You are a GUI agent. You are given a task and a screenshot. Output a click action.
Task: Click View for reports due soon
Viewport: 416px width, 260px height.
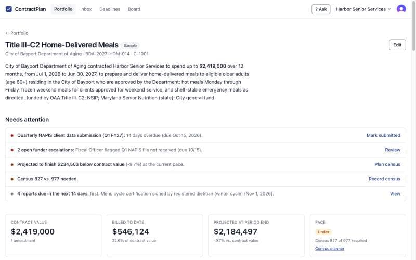[395, 193]
